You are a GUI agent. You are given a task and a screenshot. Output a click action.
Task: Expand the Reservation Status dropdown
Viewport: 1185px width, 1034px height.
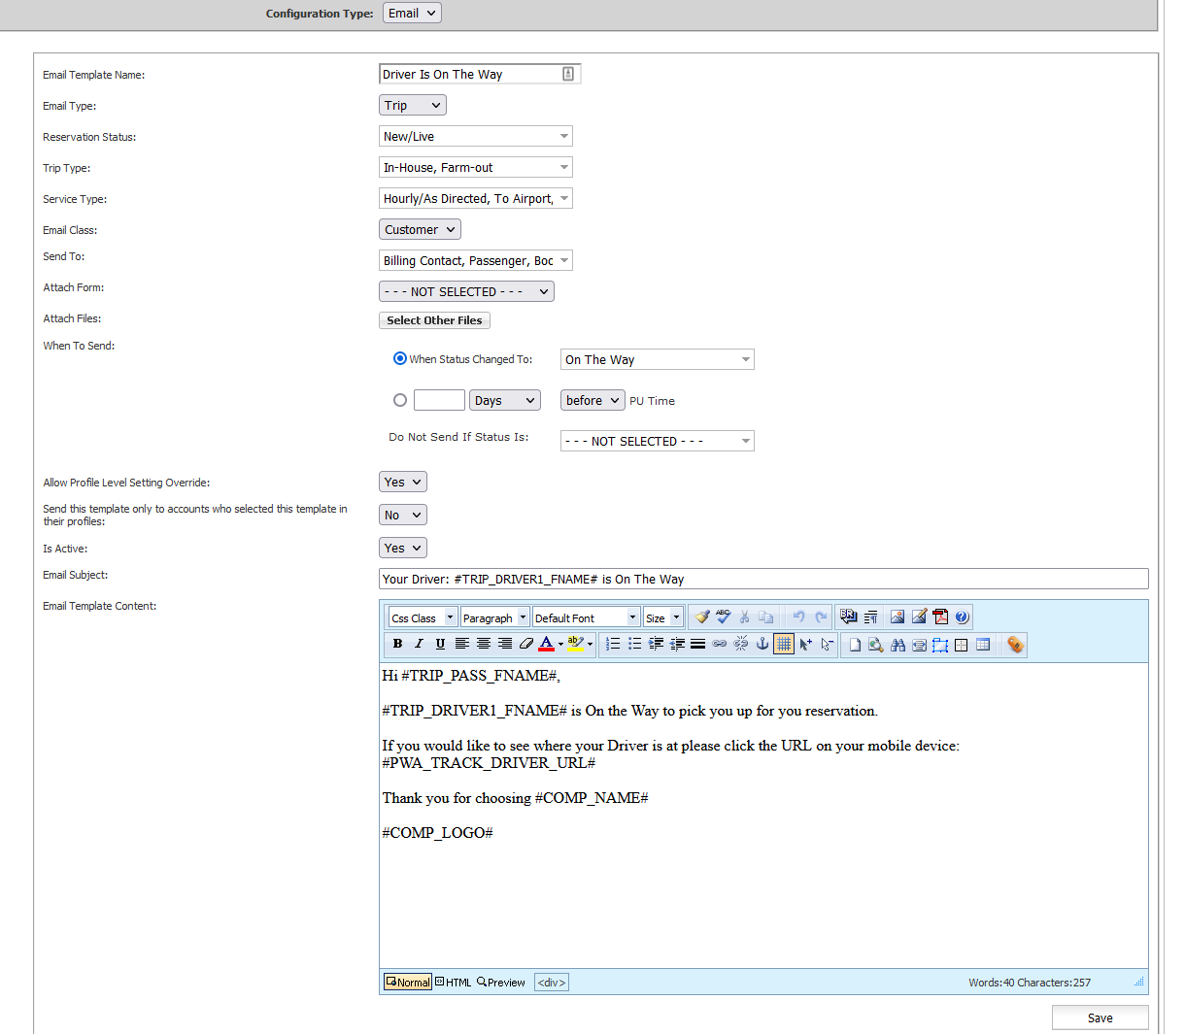(475, 136)
